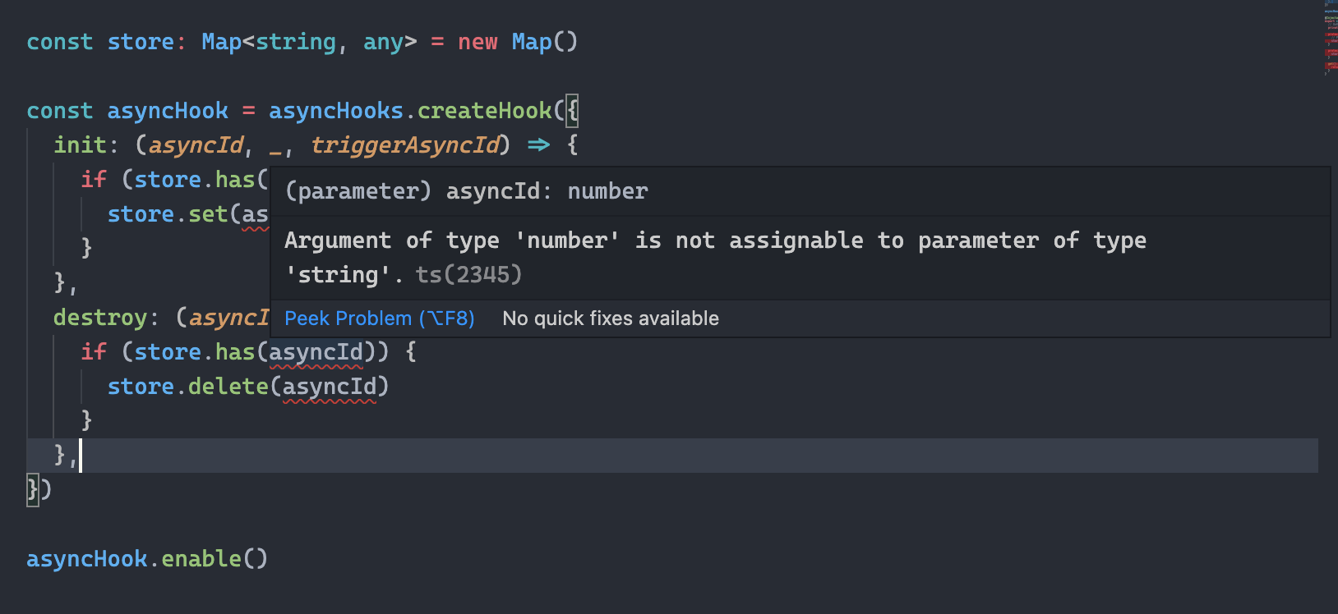Click the 'new' keyword on the Map line
Viewport: 1338px width, 614px height.
tap(478, 42)
